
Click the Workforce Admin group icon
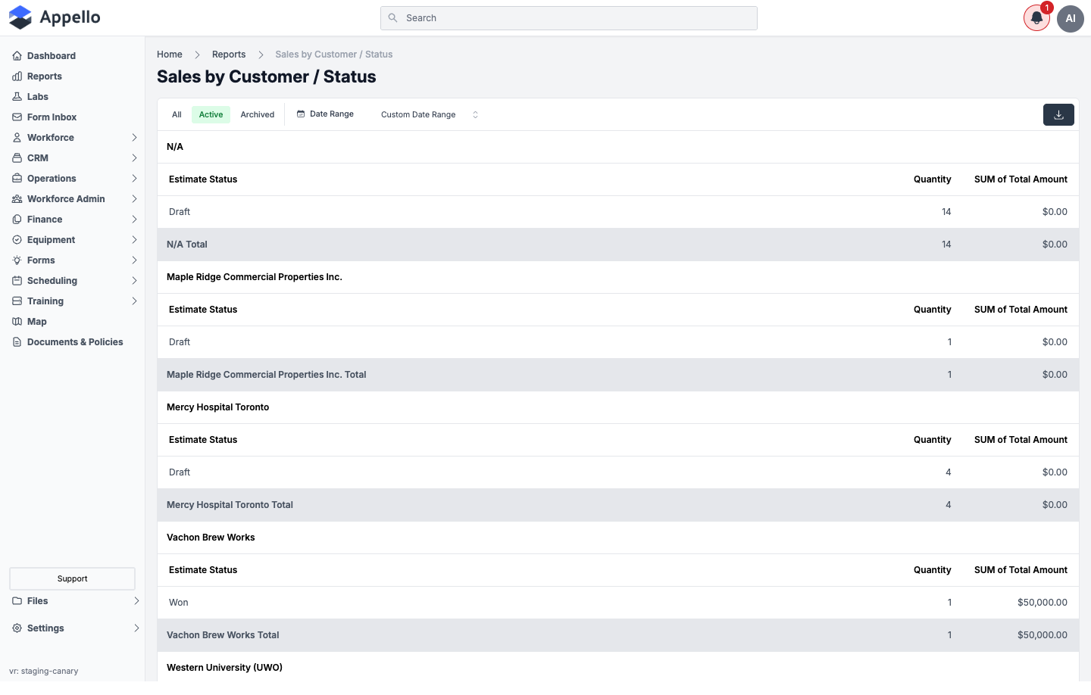pyautogui.click(x=17, y=199)
